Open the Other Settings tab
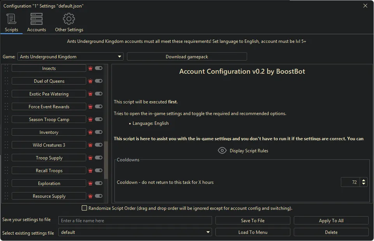 [x=69, y=23]
